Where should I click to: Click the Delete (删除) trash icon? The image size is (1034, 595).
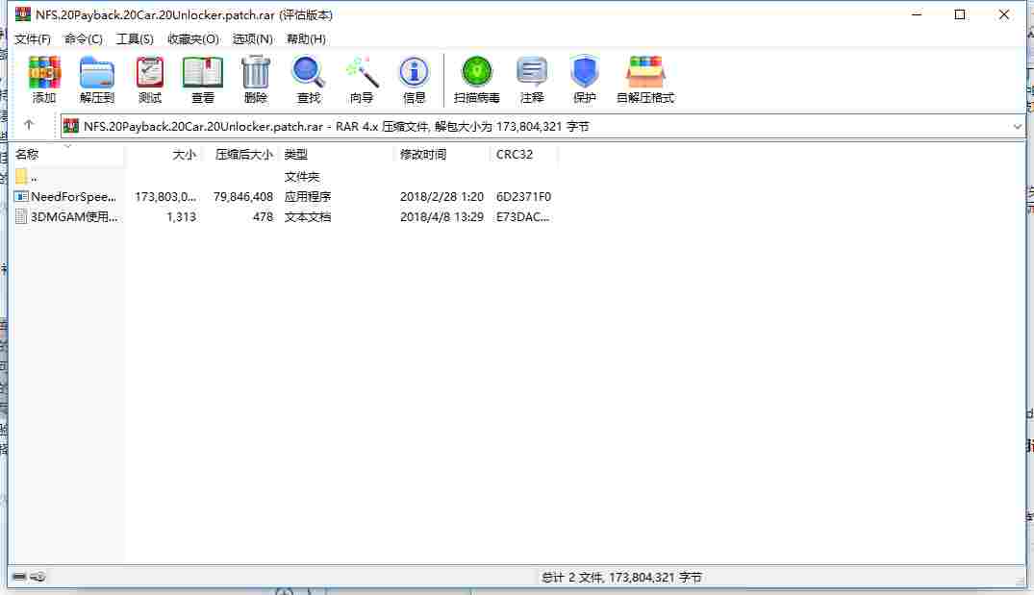tap(256, 72)
